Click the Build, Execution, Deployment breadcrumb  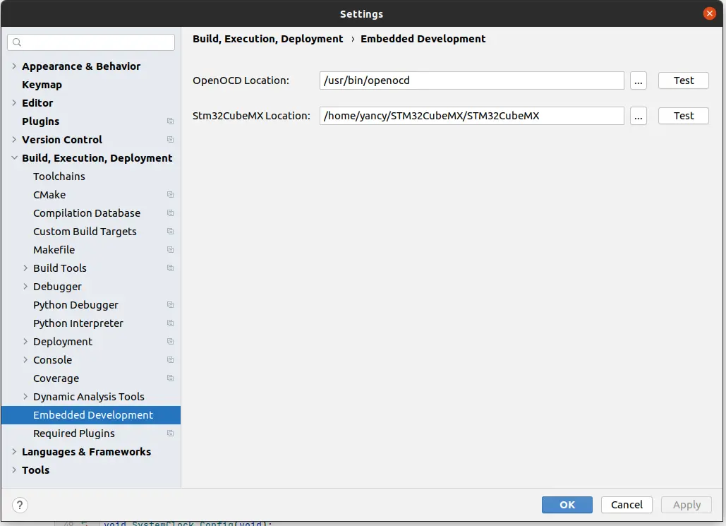(267, 39)
